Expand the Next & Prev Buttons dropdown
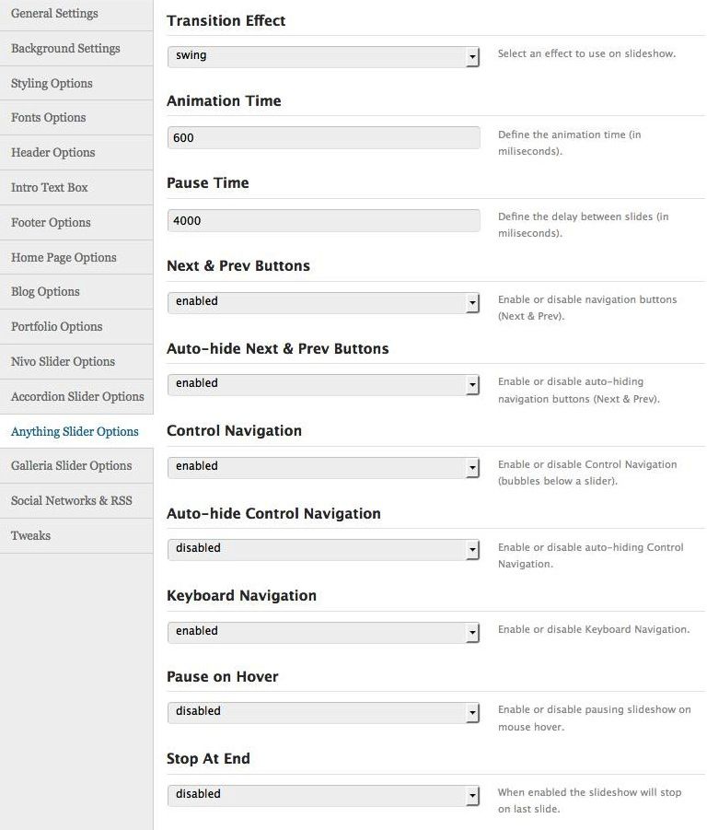Viewport: 707px width, 830px height. [323, 302]
